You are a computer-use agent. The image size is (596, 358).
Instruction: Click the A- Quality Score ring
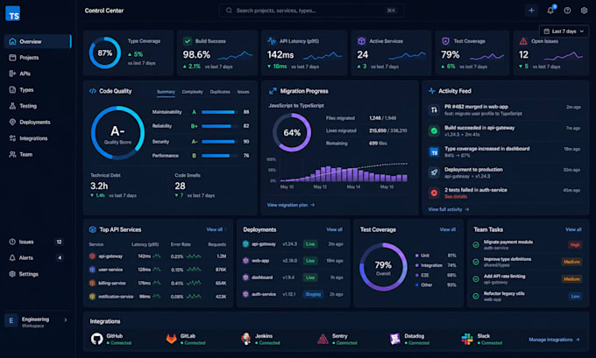click(117, 133)
